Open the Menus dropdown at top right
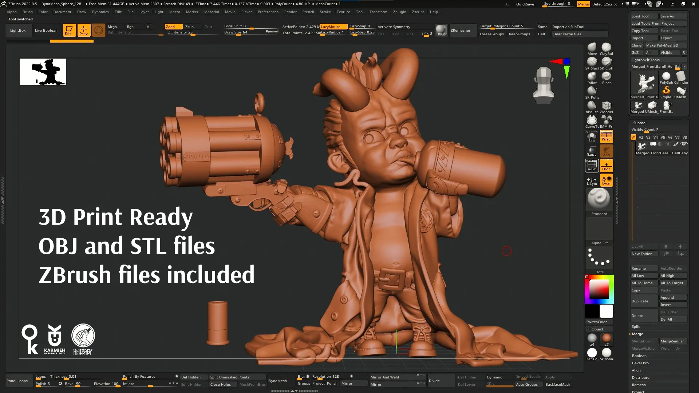The height and width of the screenshot is (393, 699). coord(583,4)
